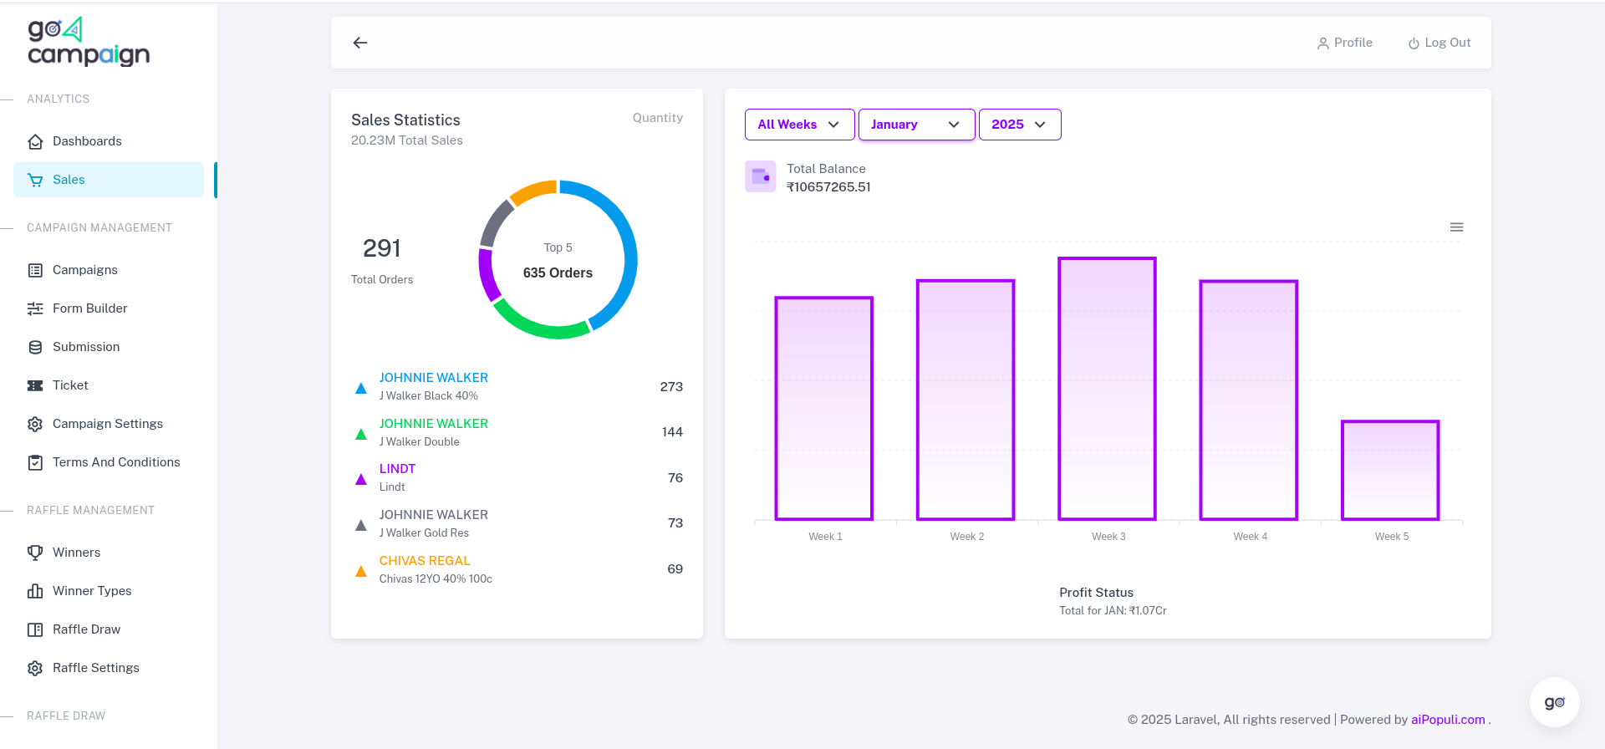Click the LINDT product name
The width and height of the screenshot is (1605, 749).
[x=397, y=469]
